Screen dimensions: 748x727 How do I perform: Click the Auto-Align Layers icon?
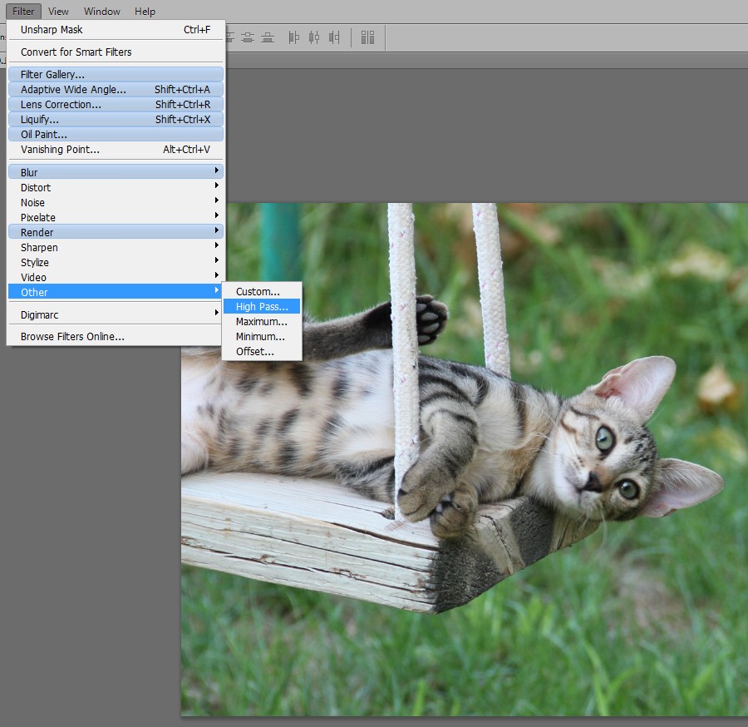pyautogui.click(x=367, y=37)
